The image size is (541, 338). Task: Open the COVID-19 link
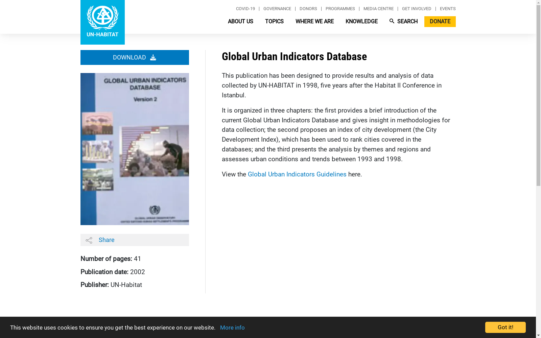(x=245, y=9)
